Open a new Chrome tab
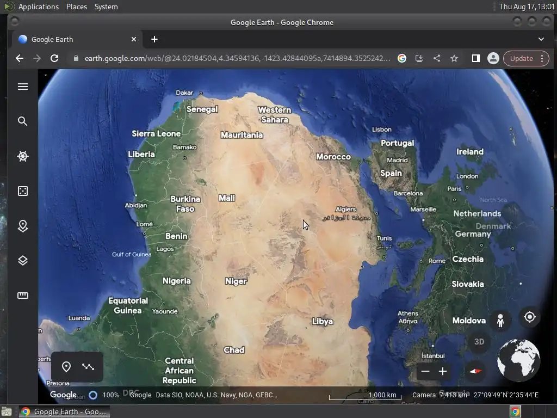557x418 pixels. pos(154,39)
